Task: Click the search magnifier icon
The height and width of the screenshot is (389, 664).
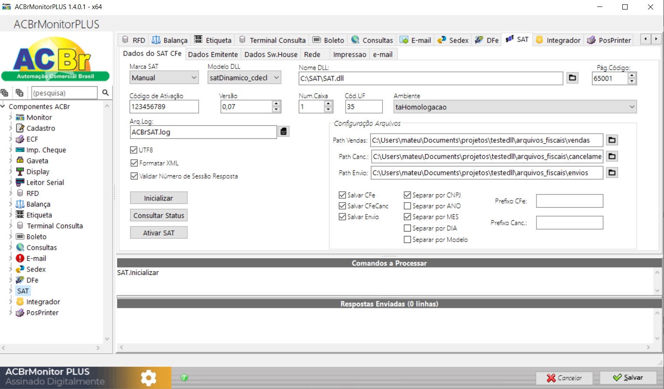Action: click(x=105, y=93)
